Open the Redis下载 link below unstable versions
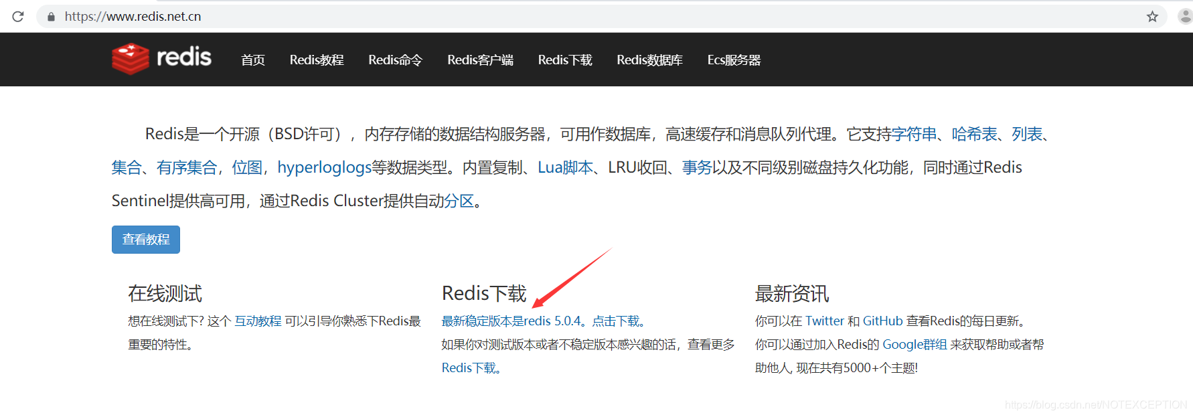Screen dimensions: 1193x417 click(x=471, y=368)
